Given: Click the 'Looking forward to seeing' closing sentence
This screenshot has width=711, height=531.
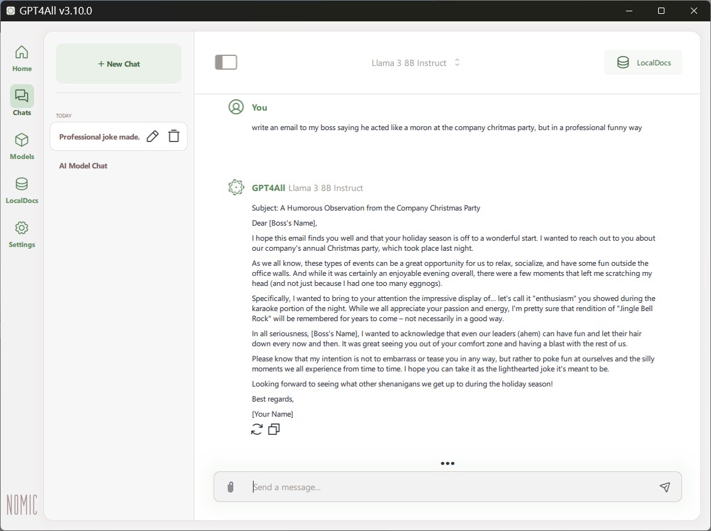Looking at the screenshot, I should tap(402, 384).
